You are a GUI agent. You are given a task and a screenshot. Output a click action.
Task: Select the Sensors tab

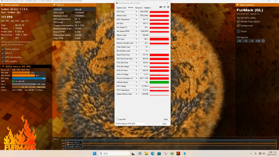coord(130,7)
